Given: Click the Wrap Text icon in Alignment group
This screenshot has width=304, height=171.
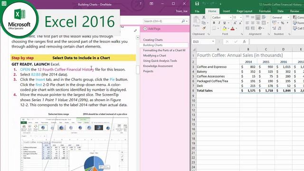Looking at the screenshot, I should [264, 17].
